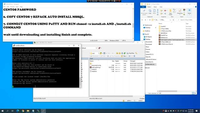Open Notepad Help menu
This screenshot has height=113, width=200.
click(x=21, y=7)
